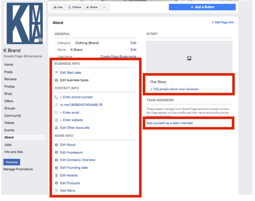Click the Promote button
The height and width of the screenshot is (201, 255).
pos(12,162)
